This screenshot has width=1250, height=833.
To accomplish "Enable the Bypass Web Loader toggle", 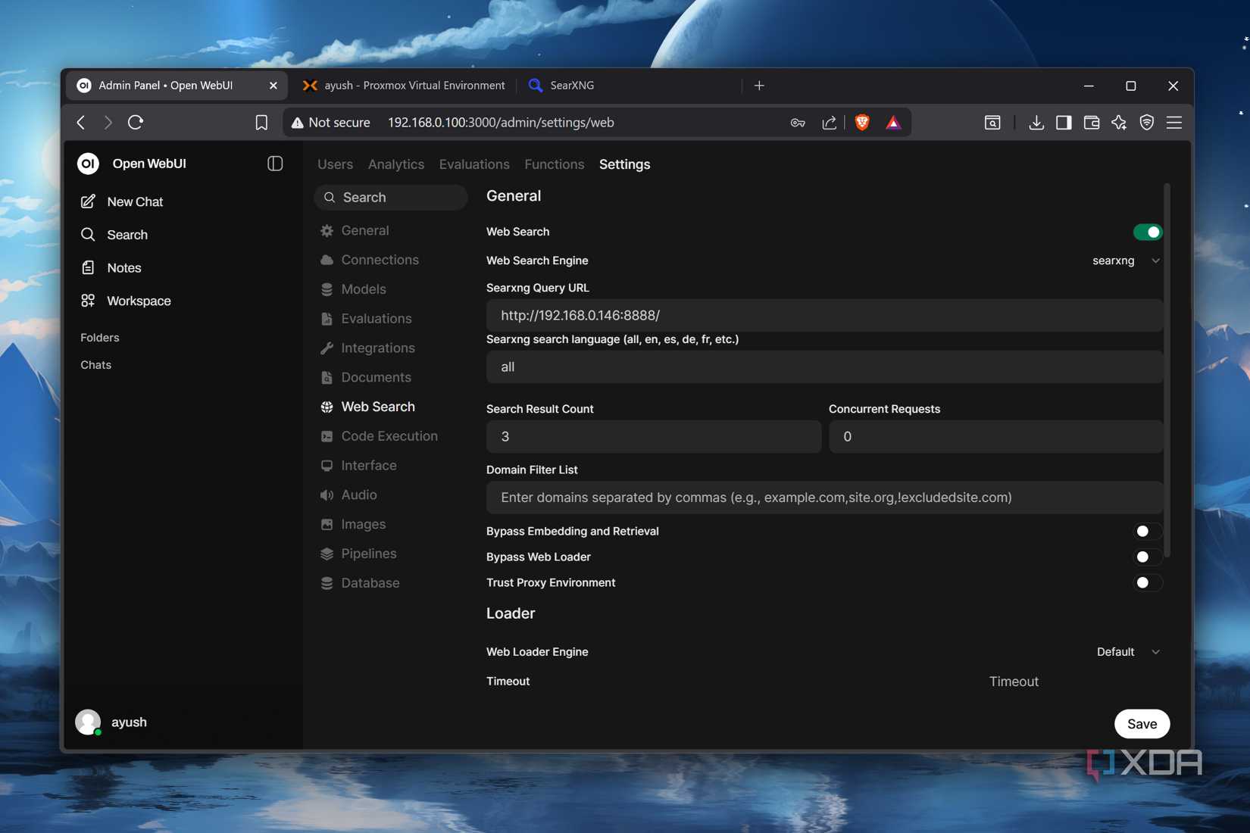I will [x=1148, y=557].
